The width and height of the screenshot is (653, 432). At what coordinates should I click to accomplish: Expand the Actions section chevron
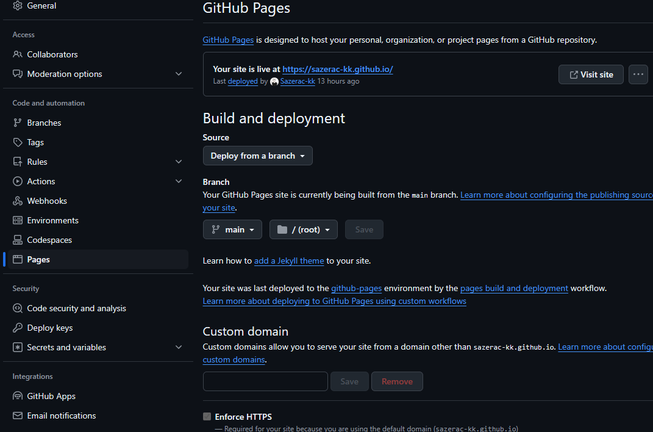click(x=179, y=181)
